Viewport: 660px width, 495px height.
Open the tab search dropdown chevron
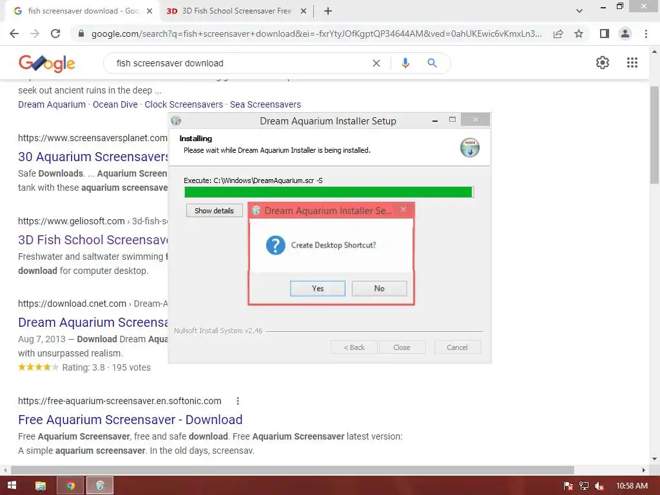point(579,12)
